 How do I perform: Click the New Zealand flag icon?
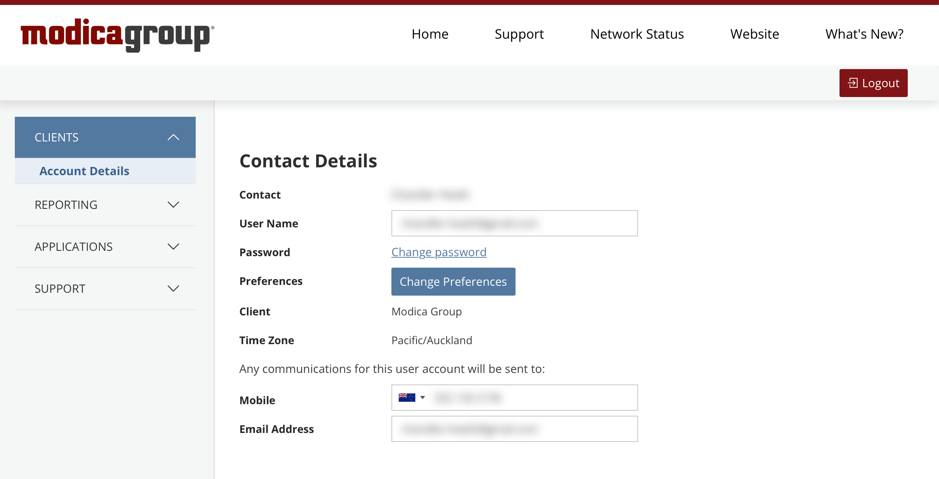tap(407, 398)
